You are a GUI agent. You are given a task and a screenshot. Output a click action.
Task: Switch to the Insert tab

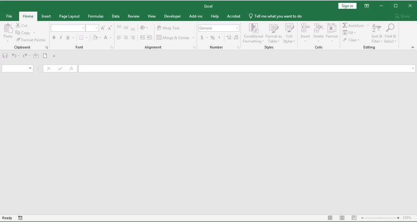pos(46,16)
